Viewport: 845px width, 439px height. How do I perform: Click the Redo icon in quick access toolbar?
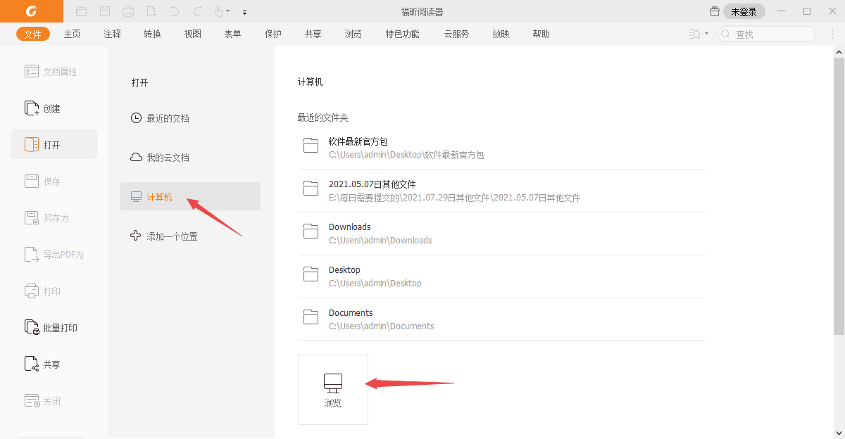point(197,11)
